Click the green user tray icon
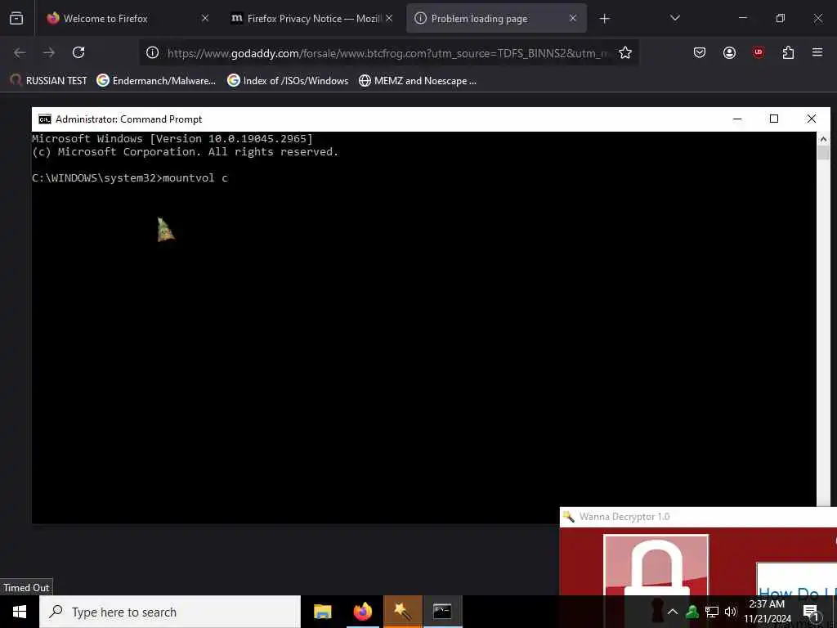The height and width of the screenshot is (628, 837). point(692,612)
